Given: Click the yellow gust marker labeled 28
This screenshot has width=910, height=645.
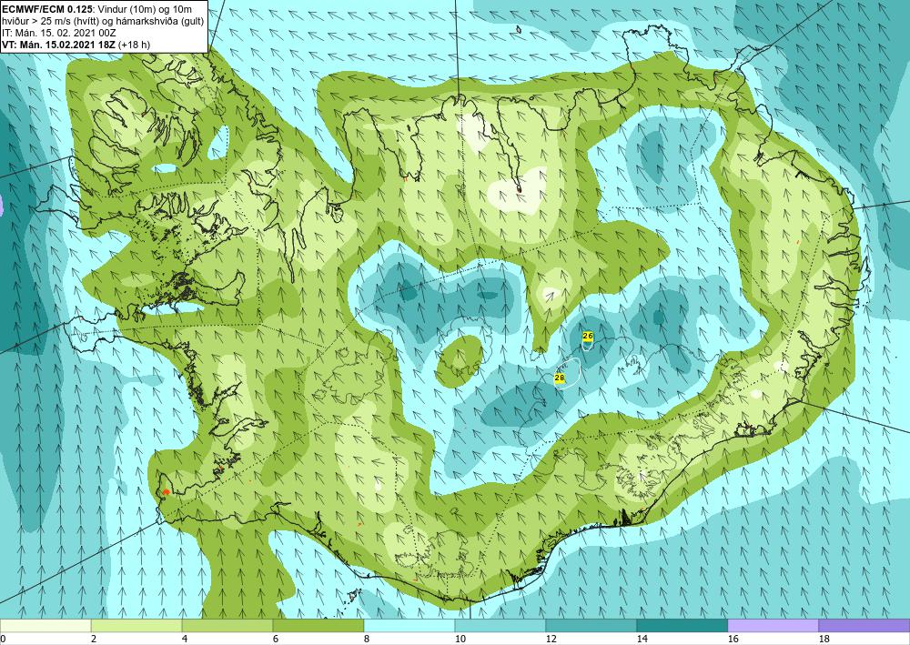Looking at the screenshot, I should (560, 378).
